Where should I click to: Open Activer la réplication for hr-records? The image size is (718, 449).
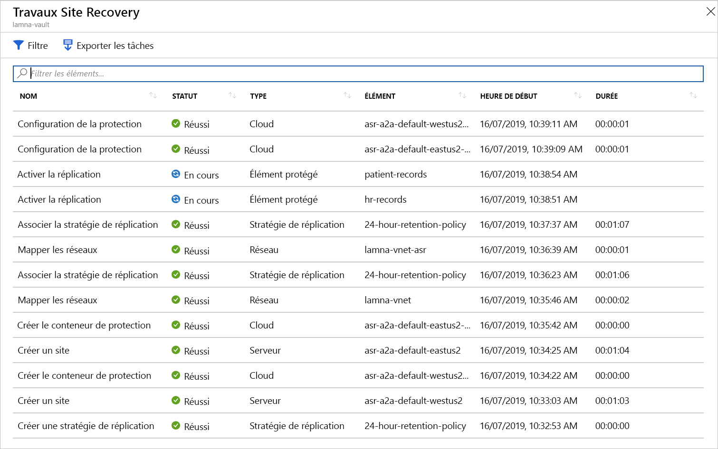pos(59,199)
